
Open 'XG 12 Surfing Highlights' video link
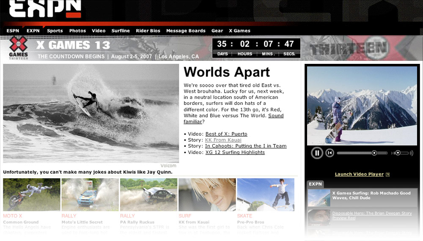point(235,152)
